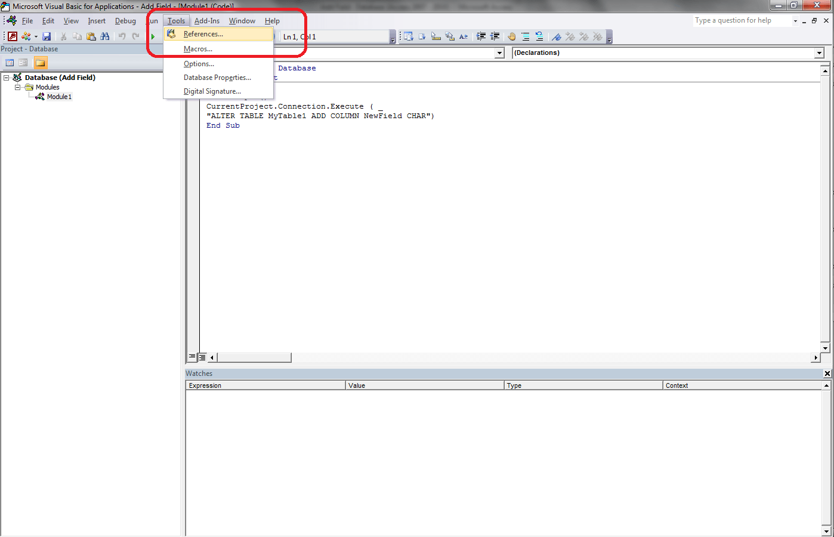Toggle Bookmark with the blue flag icon
Image resolution: width=834 pixels, height=537 pixels.
[x=557, y=36]
